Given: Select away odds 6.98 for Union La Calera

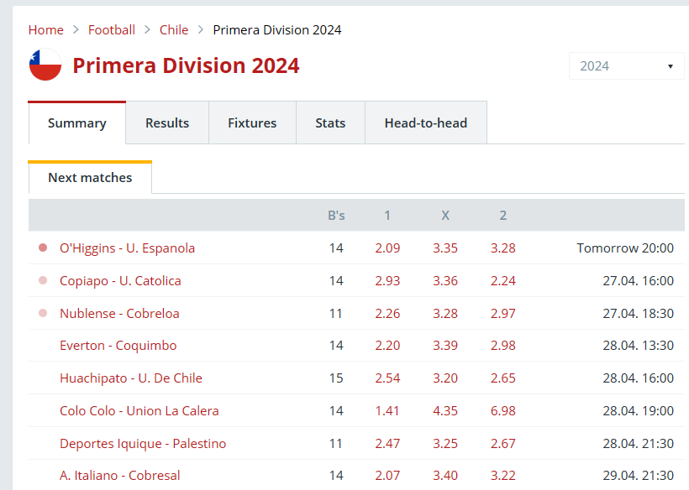Looking at the screenshot, I should (x=503, y=410).
